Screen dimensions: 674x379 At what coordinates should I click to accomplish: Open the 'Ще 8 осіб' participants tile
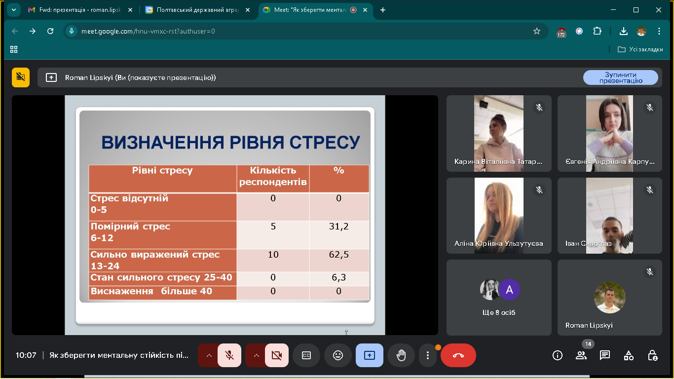pos(499,298)
